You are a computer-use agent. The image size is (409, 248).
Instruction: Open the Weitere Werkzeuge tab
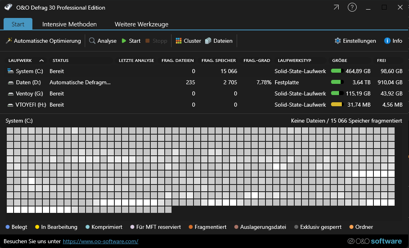point(141,24)
